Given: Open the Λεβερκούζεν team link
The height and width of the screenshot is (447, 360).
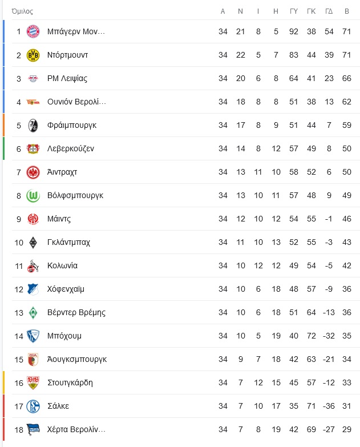Looking at the screenshot, I should coord(71,148).
